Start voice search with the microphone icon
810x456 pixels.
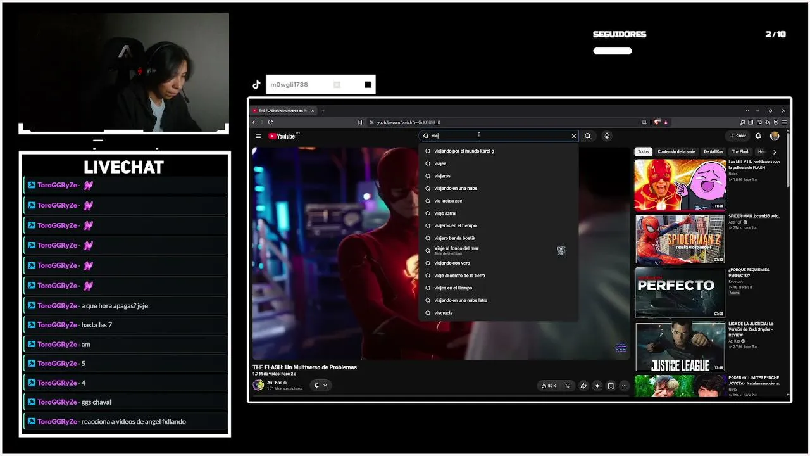606,136
